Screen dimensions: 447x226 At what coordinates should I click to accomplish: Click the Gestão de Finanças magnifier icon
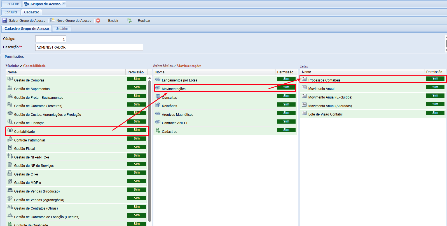tap(10, 122)
